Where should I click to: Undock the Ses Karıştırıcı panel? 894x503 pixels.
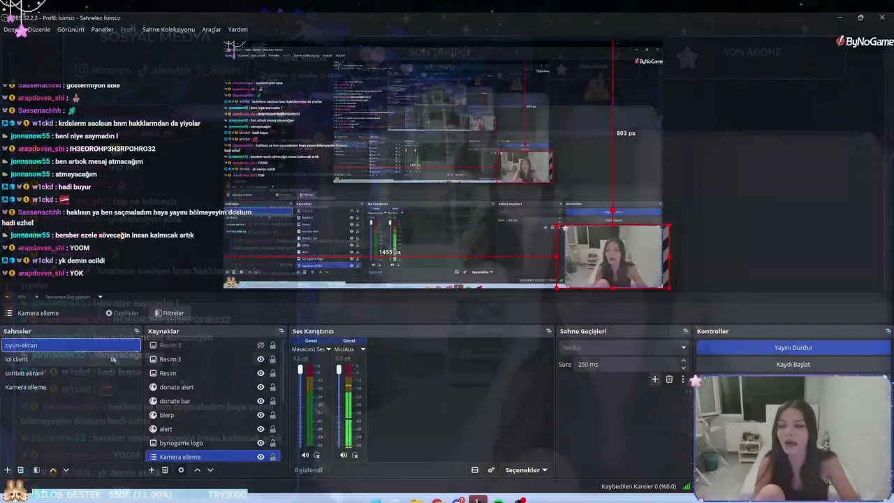point(550,331)
